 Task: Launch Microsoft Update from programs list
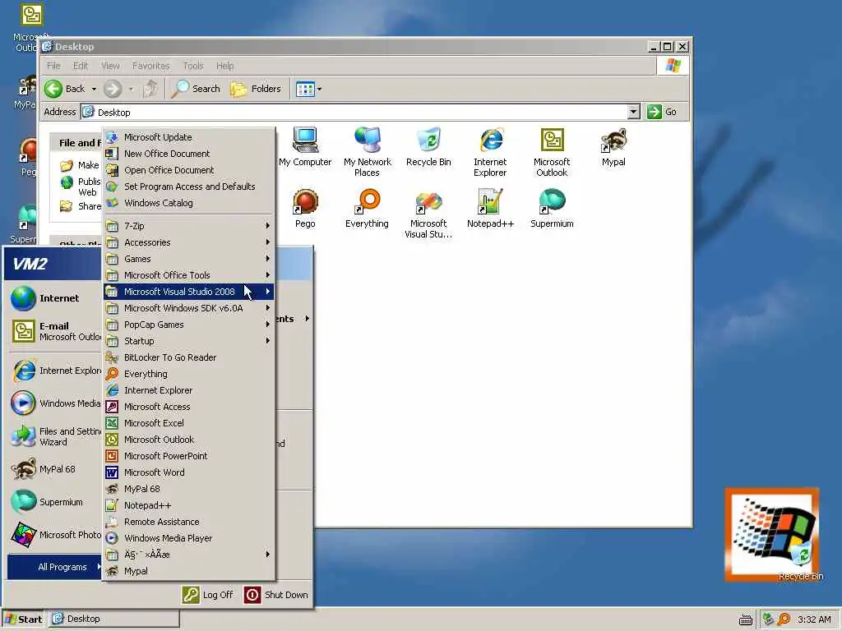point(189,137)
